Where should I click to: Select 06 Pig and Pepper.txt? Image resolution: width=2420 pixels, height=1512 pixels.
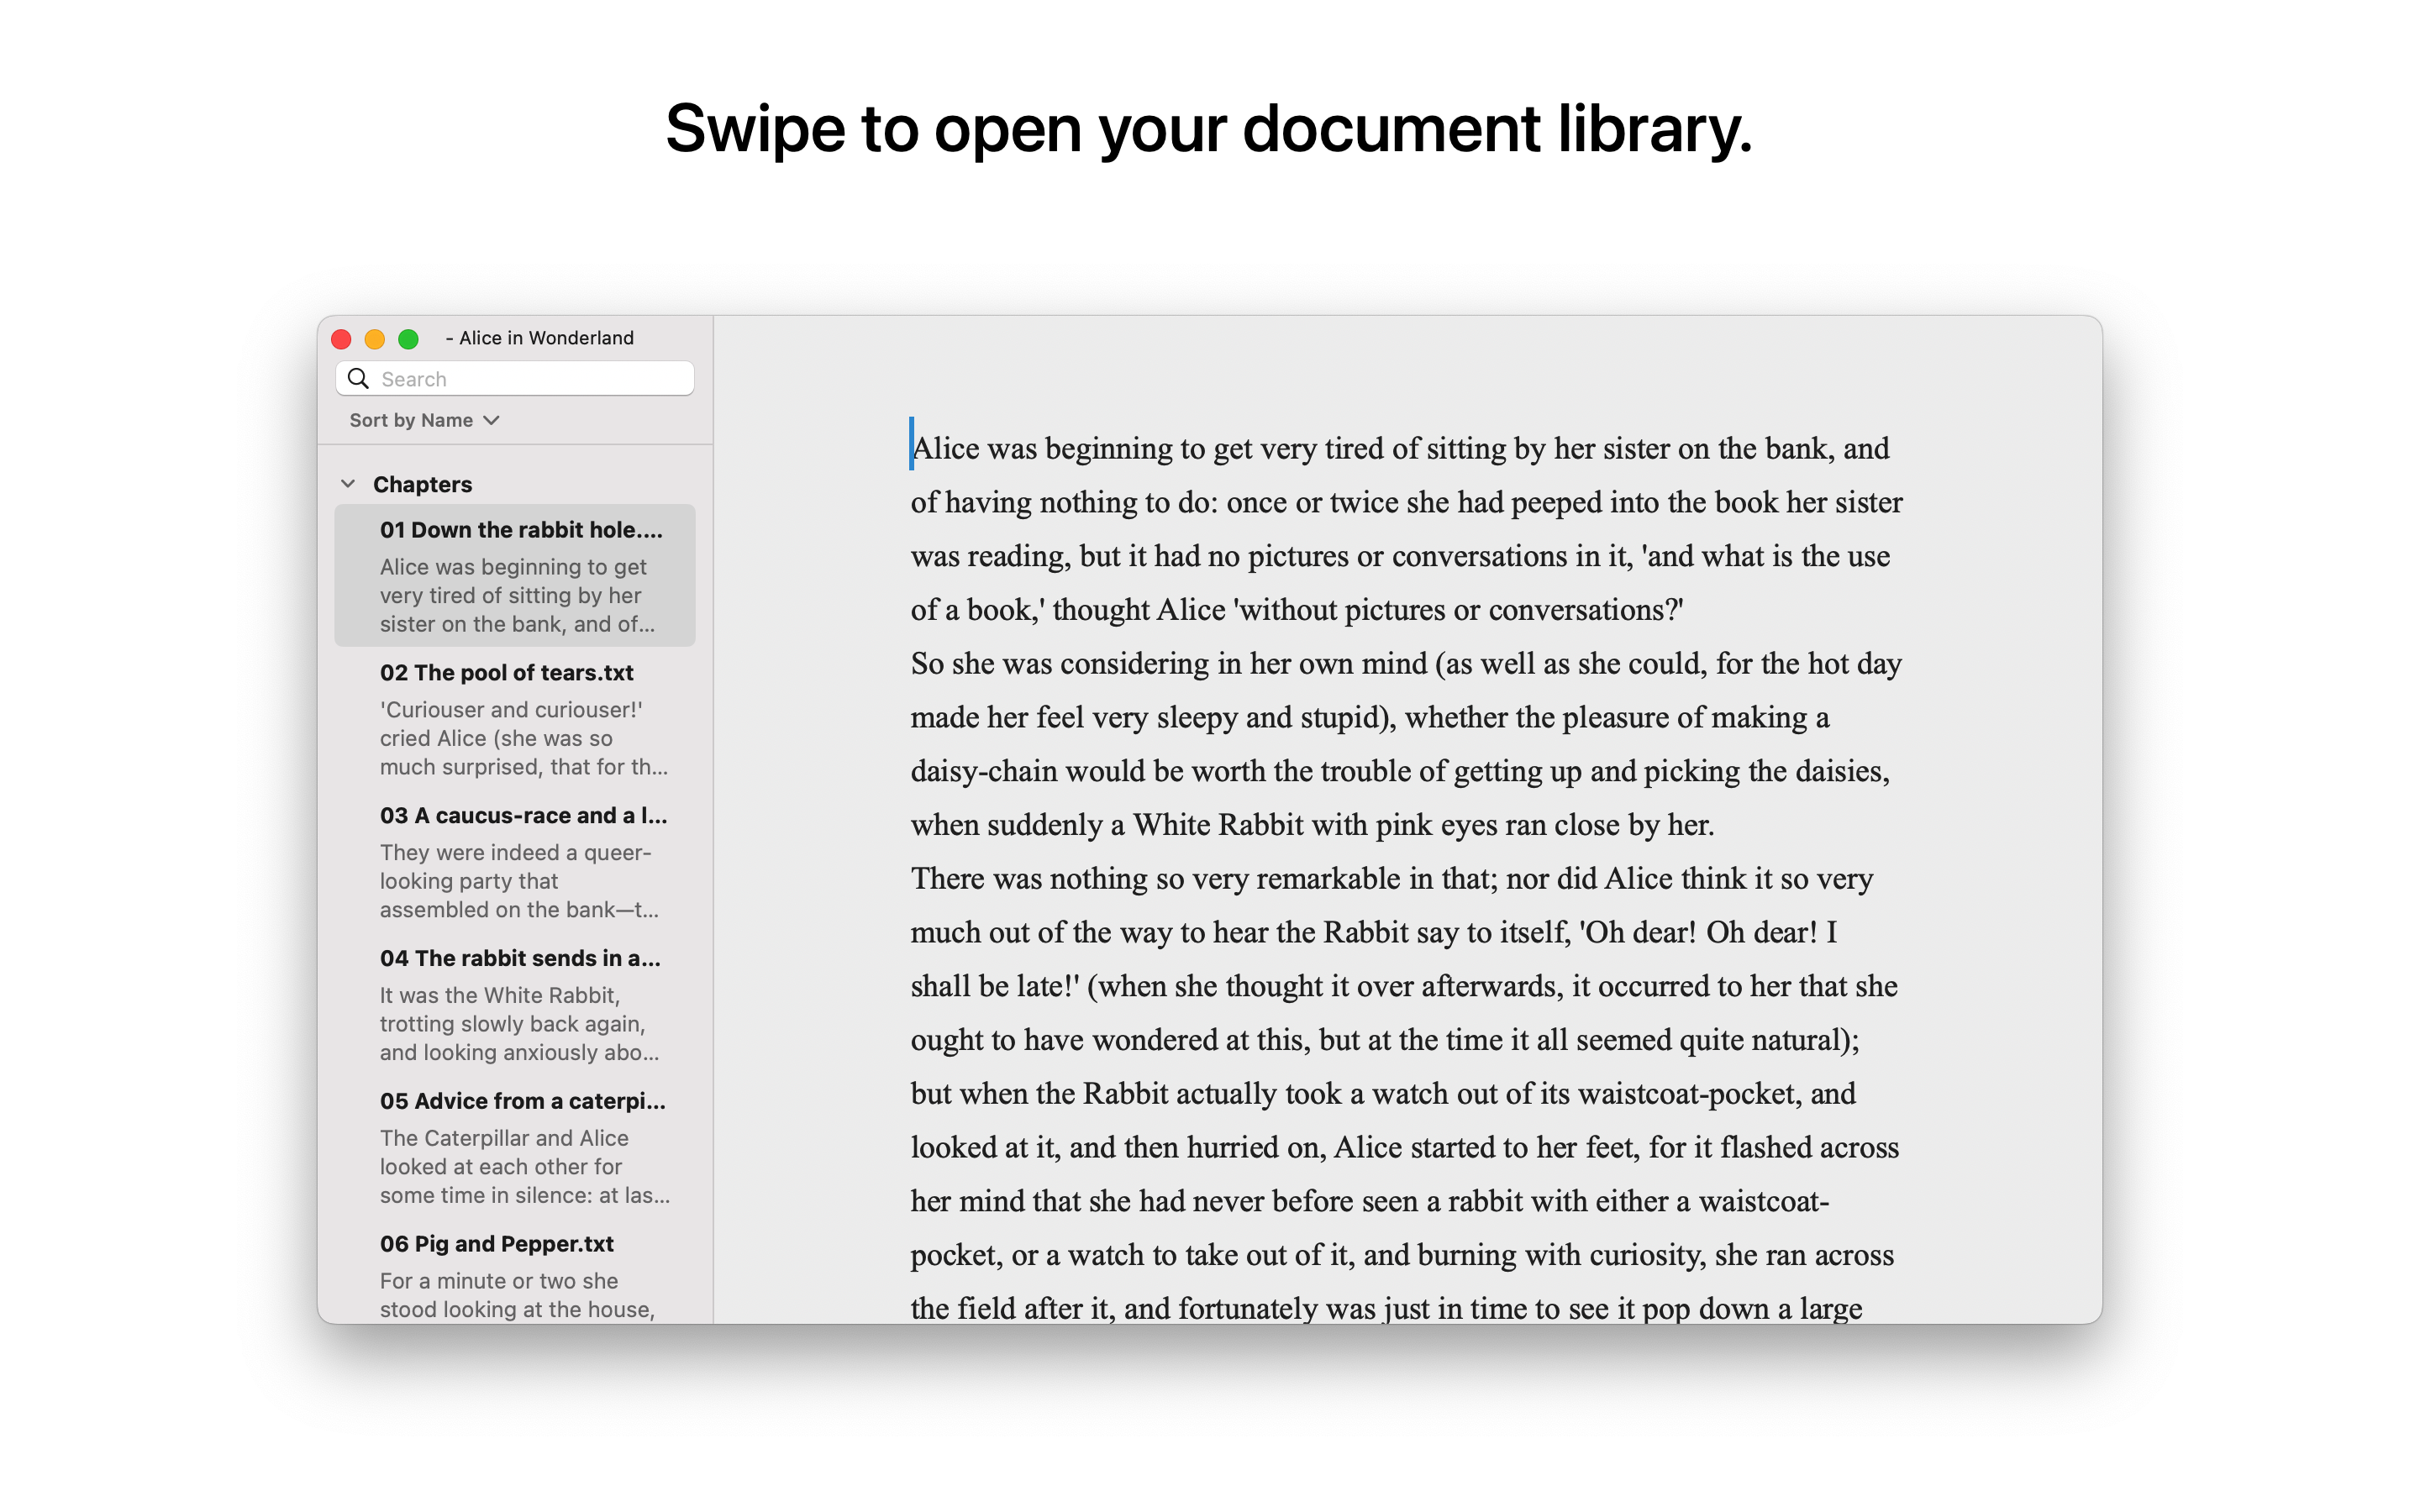(496, 1243)
